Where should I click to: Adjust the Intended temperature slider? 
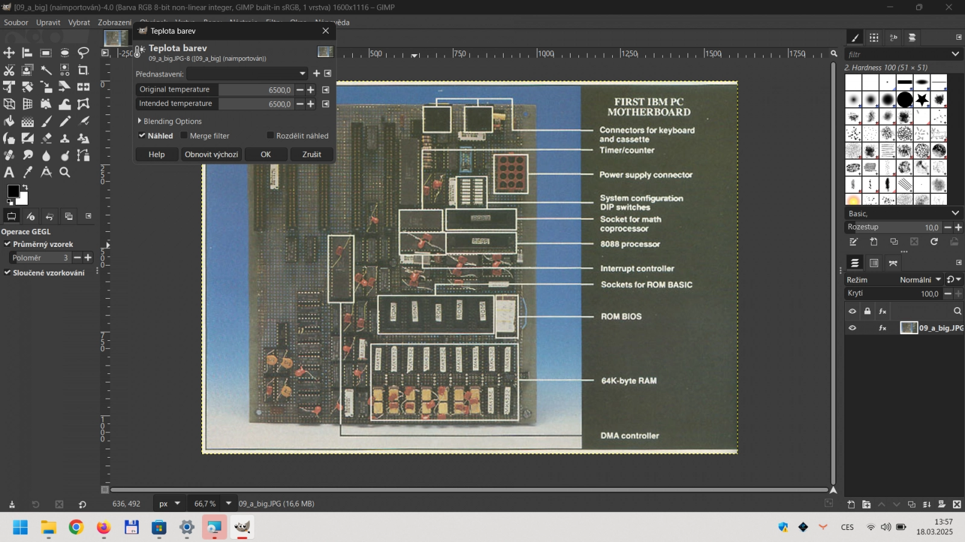coord(215,104)
